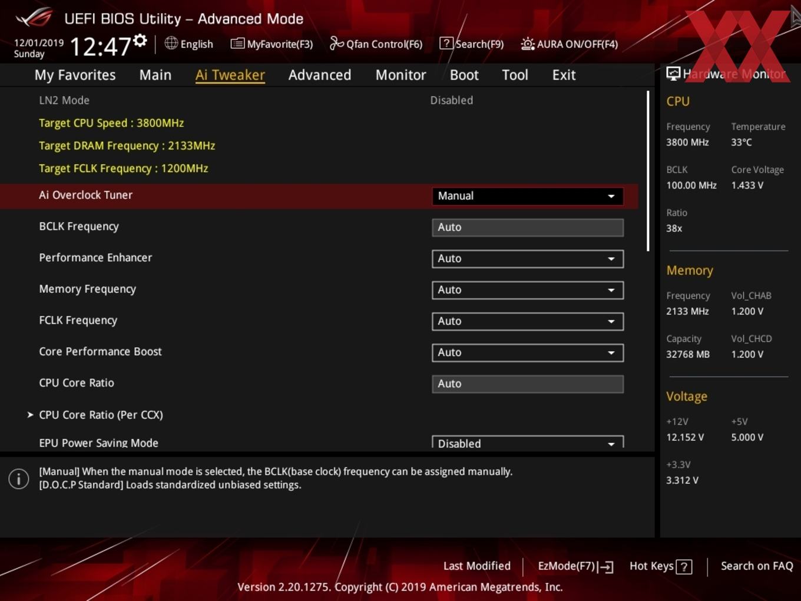Open MyFavorite(F3) menu

[272, 44]
